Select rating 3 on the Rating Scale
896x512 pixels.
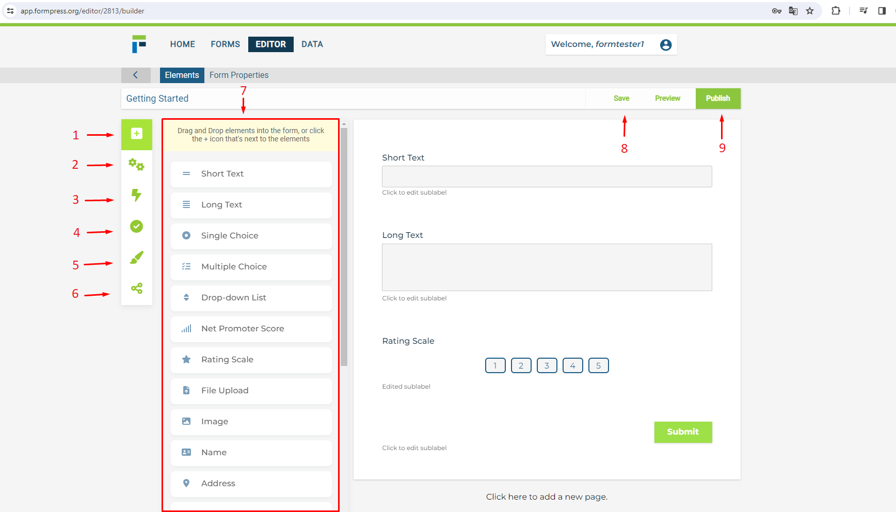click(547, 365)
